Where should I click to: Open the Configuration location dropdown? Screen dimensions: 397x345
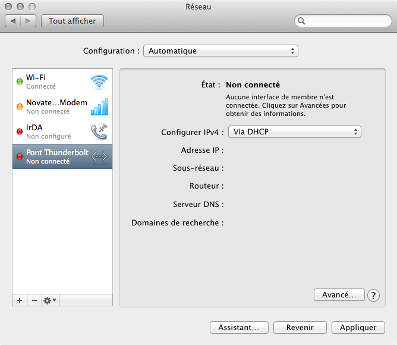coord(220,51)
